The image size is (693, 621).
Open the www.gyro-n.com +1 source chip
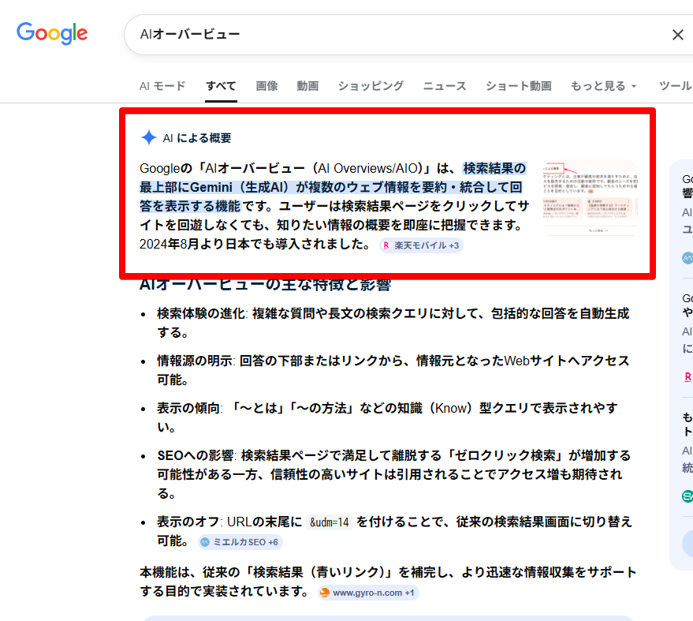pos(368,593)
